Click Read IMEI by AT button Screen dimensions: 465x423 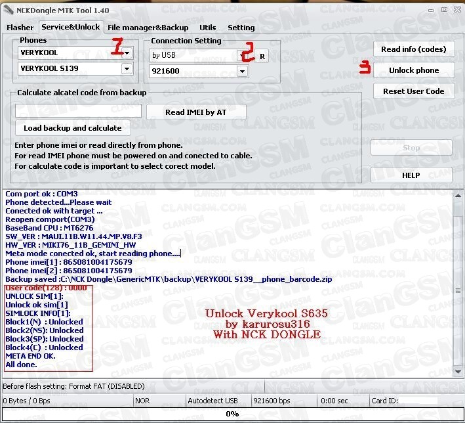(196, 112)
